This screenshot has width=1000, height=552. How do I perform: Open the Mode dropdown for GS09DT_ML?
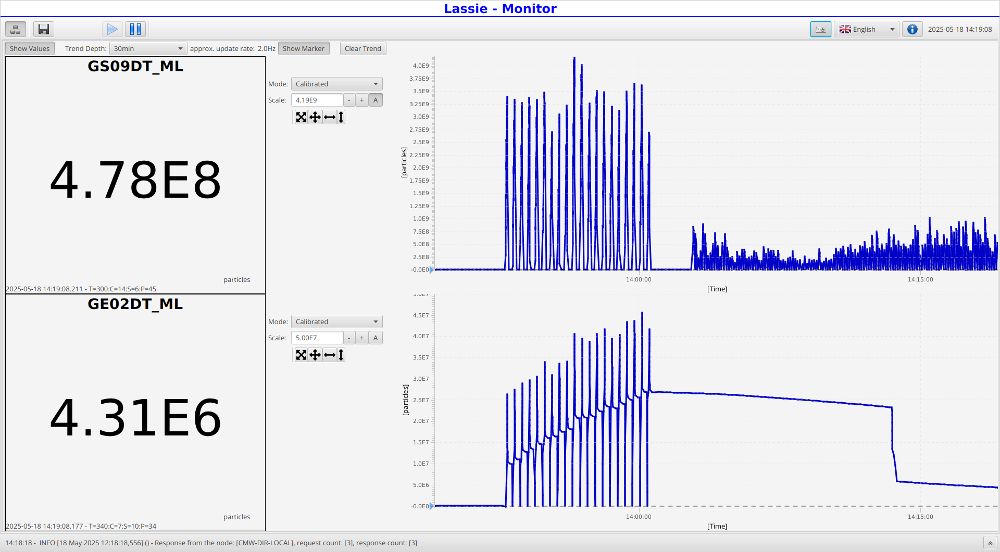336,84
